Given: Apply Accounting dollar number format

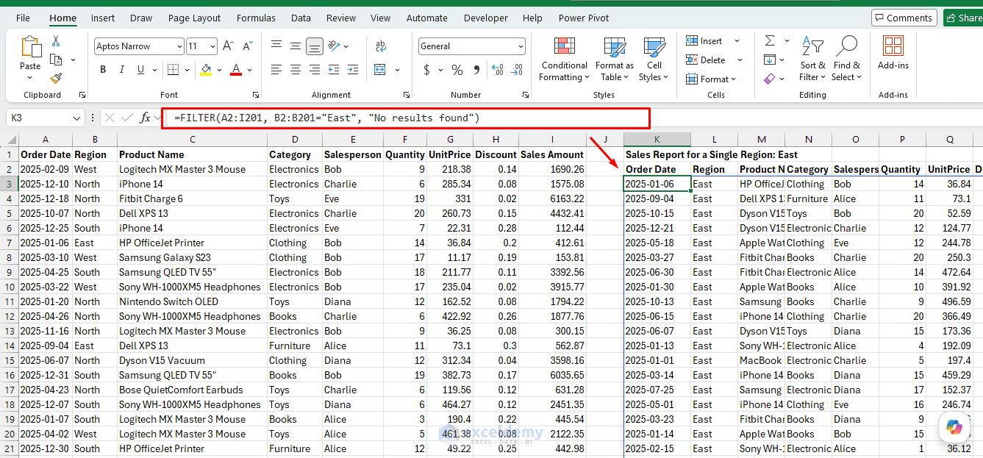Looking at the screenshot, I should (x=427, y=70).
